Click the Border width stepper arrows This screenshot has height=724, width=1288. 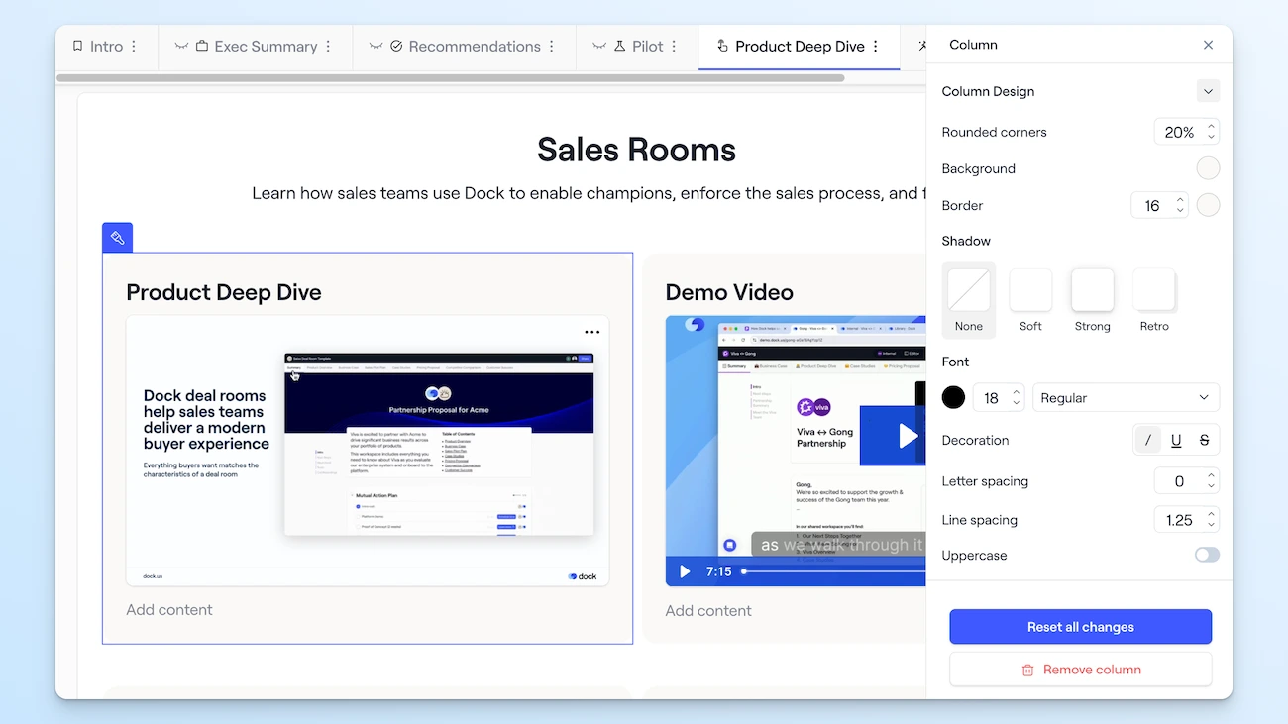tap(1180, 206)
